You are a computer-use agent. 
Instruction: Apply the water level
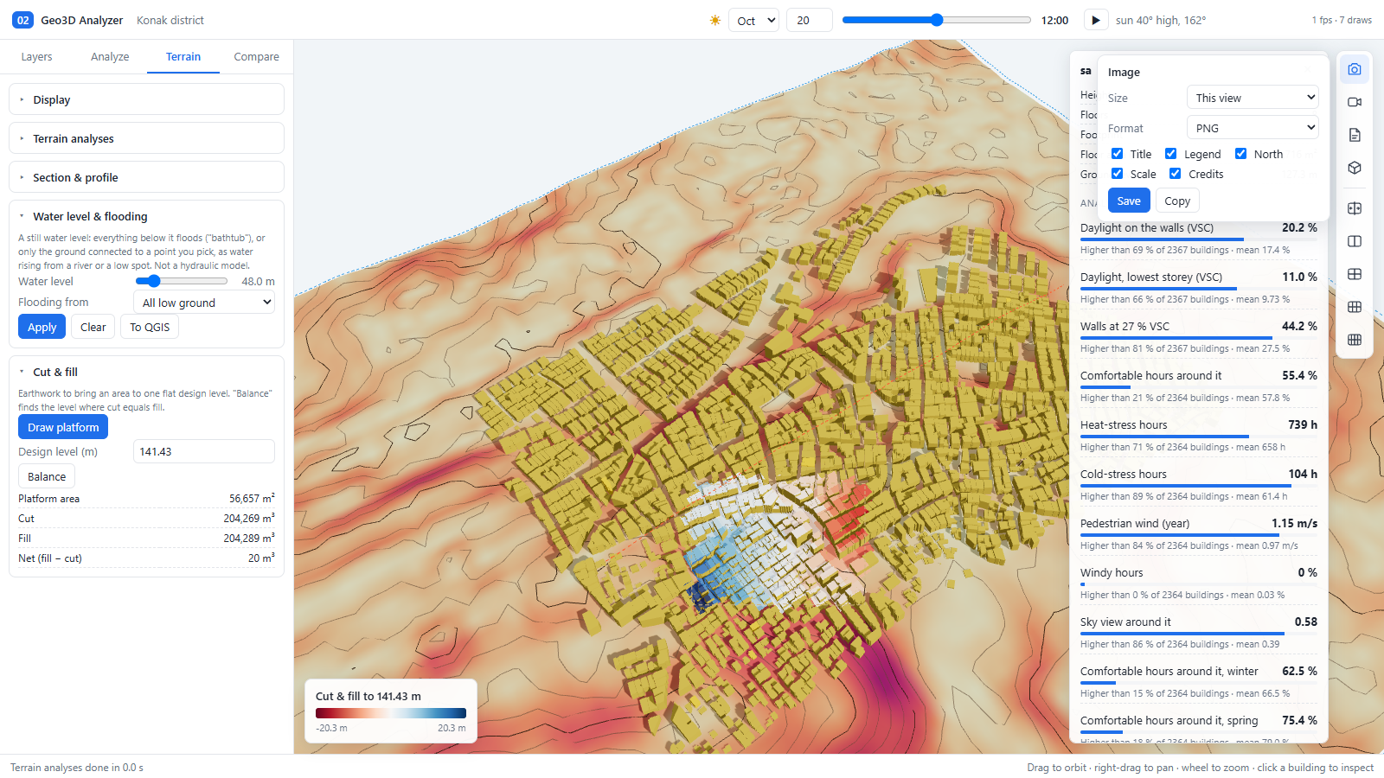pyautogui.click(x=42, y=327)
